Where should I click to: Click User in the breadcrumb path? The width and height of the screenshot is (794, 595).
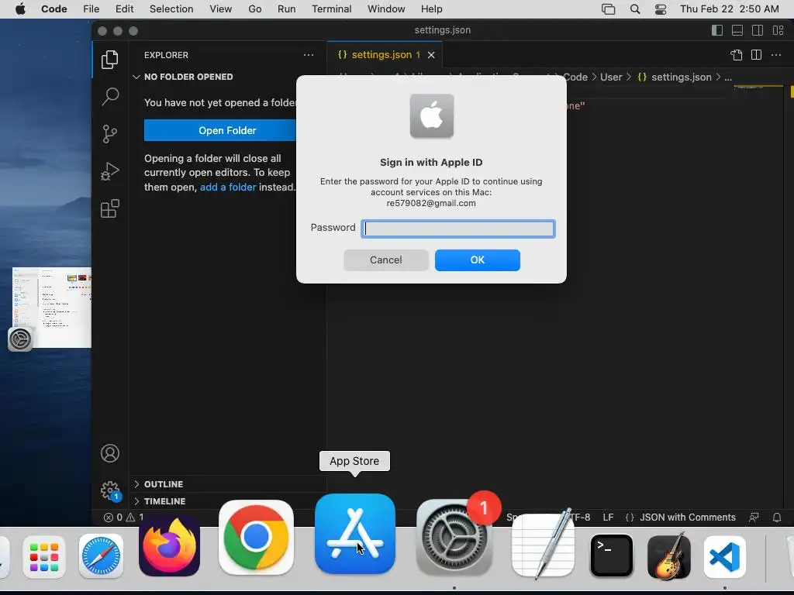(611, 77)
